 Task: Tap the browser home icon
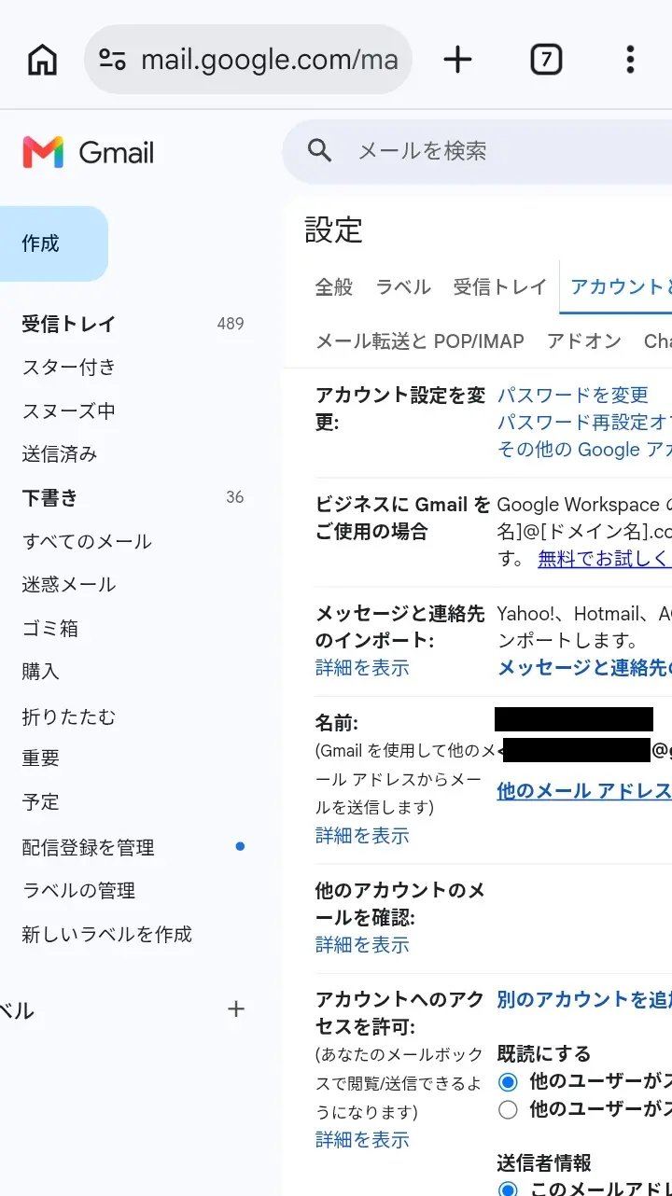pyautogui.click(x=42, y=61)
